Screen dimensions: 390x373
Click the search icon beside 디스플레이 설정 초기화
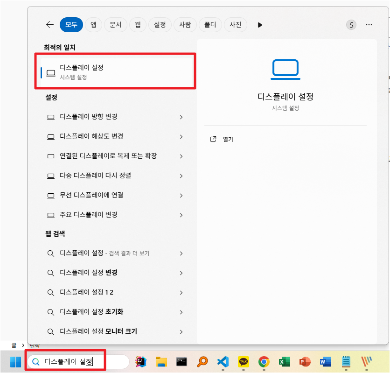tap(50, 312)
